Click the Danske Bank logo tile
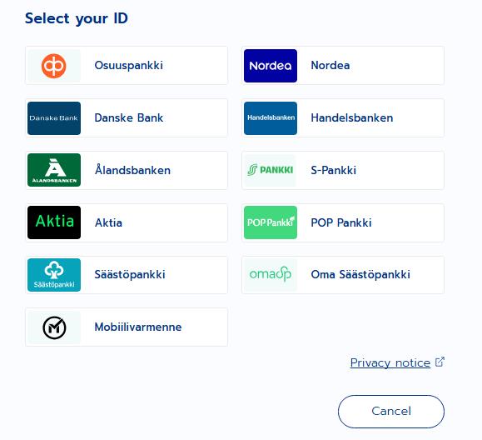 click(x=54, y=118)
